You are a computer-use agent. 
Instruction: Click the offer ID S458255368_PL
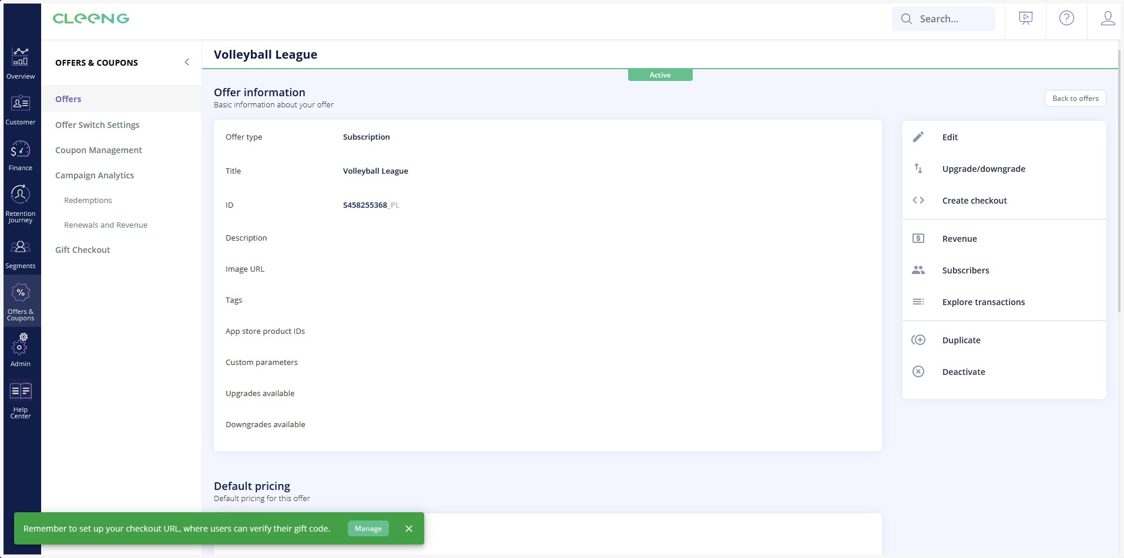pyautogui.click(x=371, y=205)
